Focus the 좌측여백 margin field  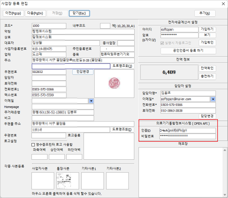pos(39,157)
